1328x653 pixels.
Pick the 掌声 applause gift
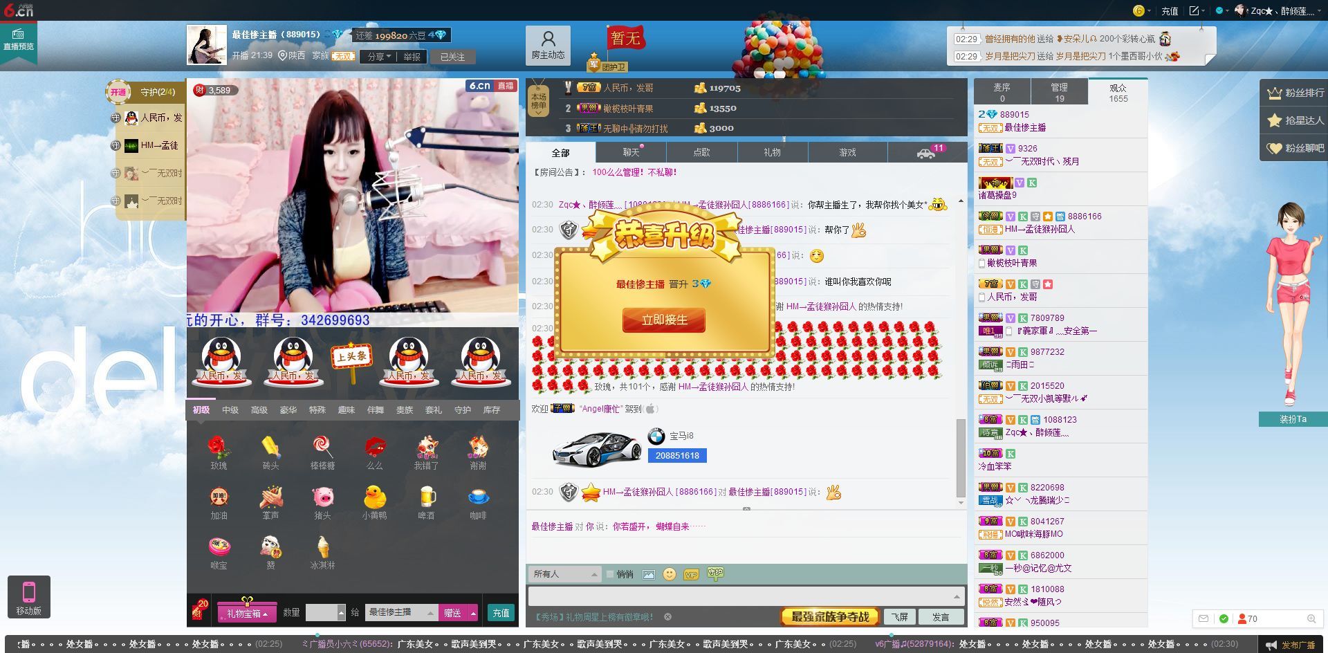click(270, 497)
